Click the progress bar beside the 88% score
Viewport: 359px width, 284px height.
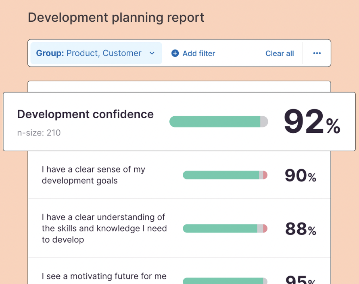225,228
